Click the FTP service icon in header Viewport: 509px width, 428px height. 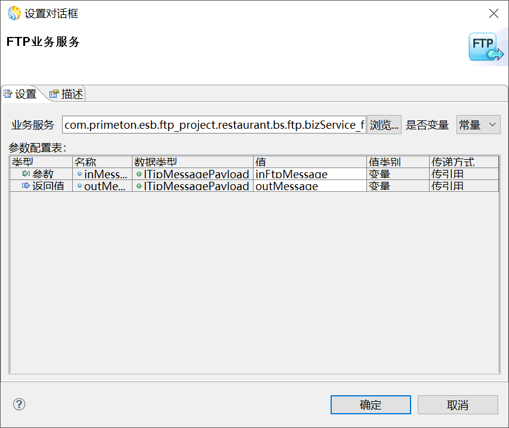point(485,46)
